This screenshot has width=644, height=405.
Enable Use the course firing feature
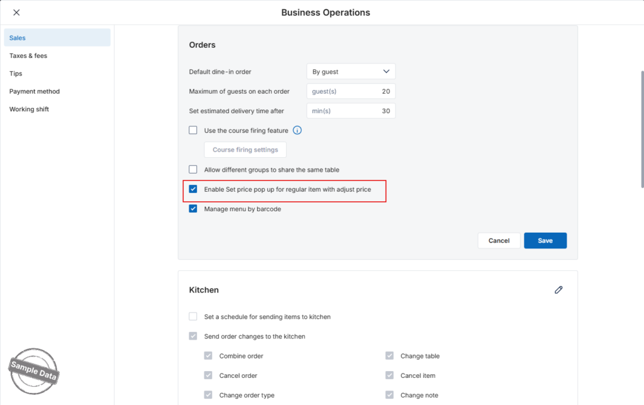[x=193, y=130]
